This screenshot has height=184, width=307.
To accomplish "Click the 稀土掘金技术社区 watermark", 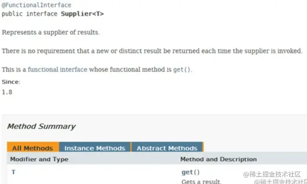I will (272, 174).
